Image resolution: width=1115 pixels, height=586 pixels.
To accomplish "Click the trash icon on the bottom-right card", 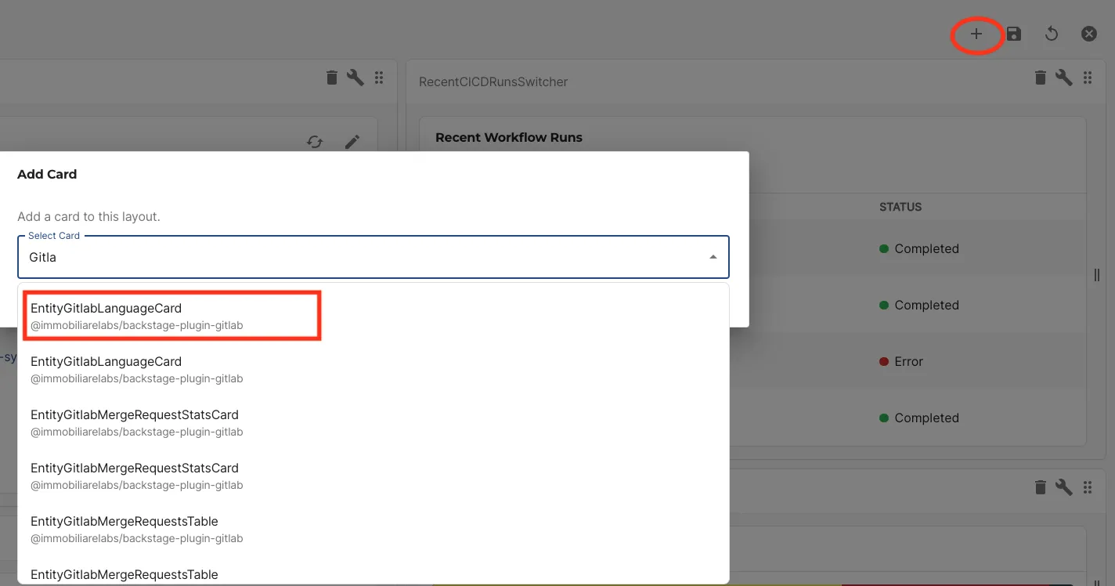I will pos(1040,487).
